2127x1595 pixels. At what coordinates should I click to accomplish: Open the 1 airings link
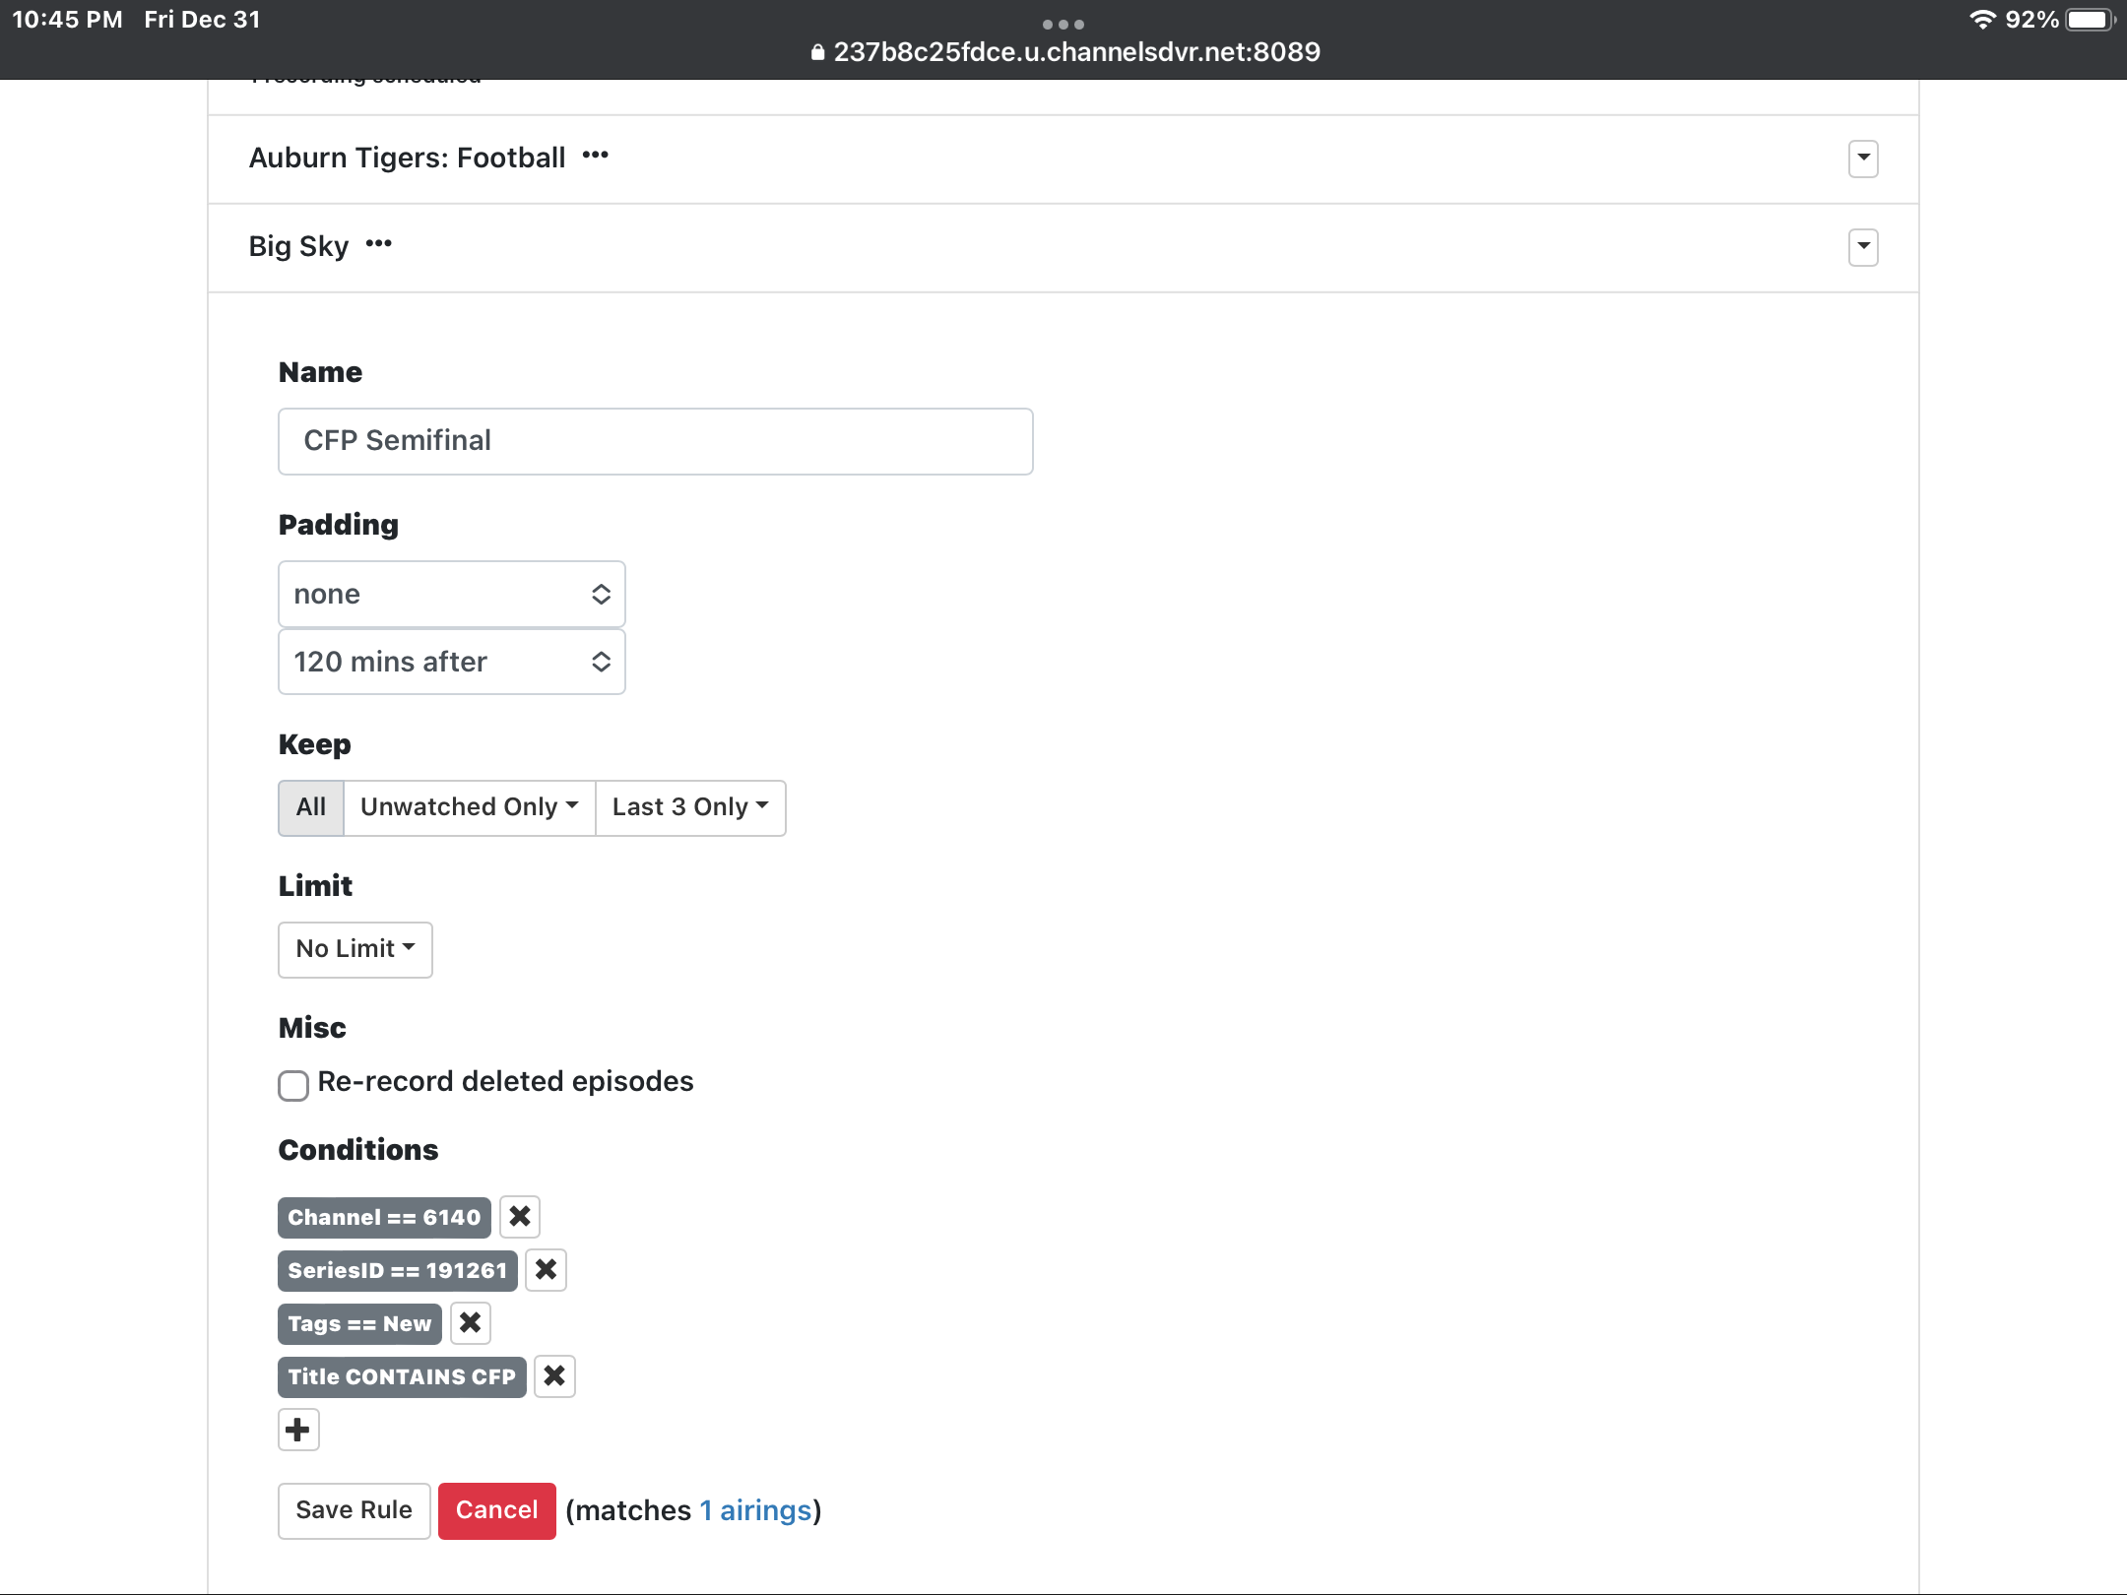click(755, 1510)
